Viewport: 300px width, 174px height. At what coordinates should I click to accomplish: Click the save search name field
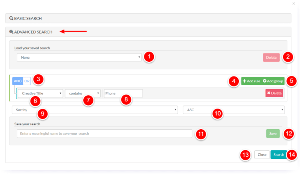point(104,134)
